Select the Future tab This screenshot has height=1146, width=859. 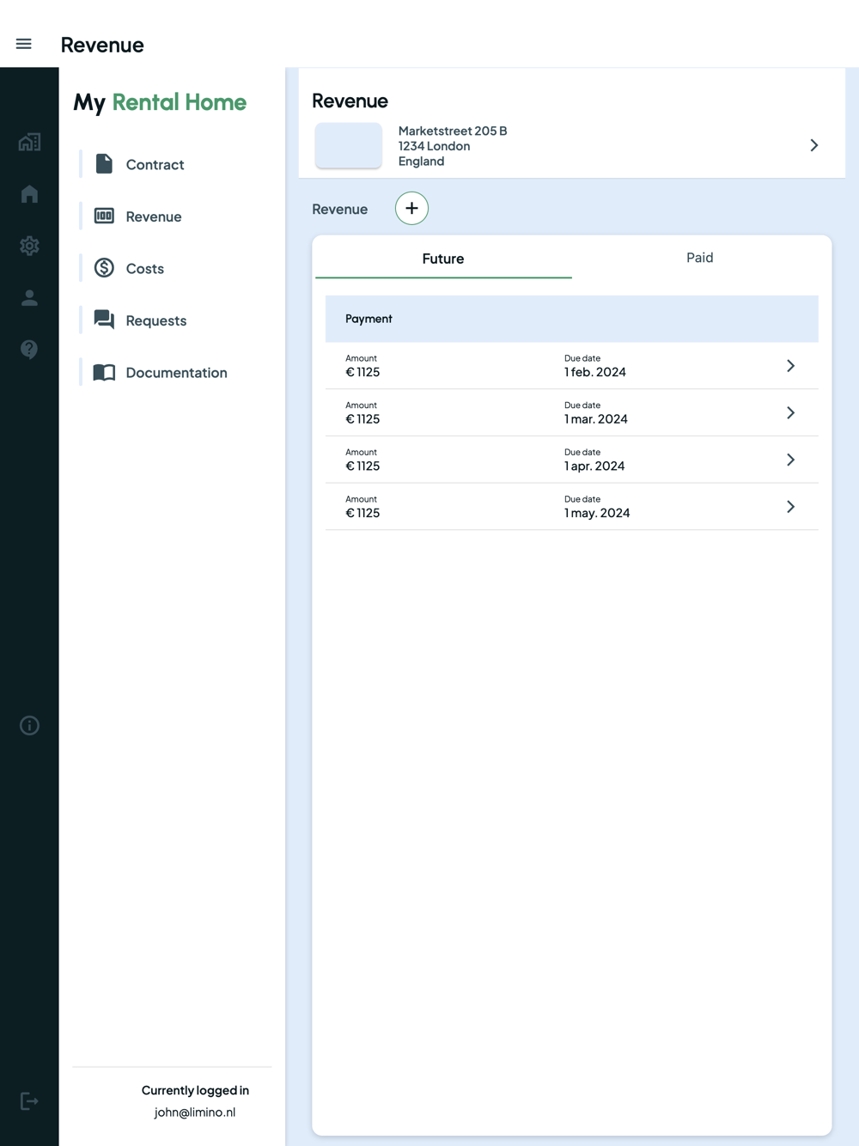pyautogui.click(x=443, y=259)
